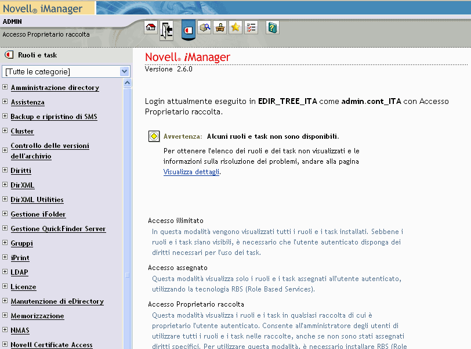Open the Memorizzazione role link
The height and width of the screenshot is (349, 471).
38,316
